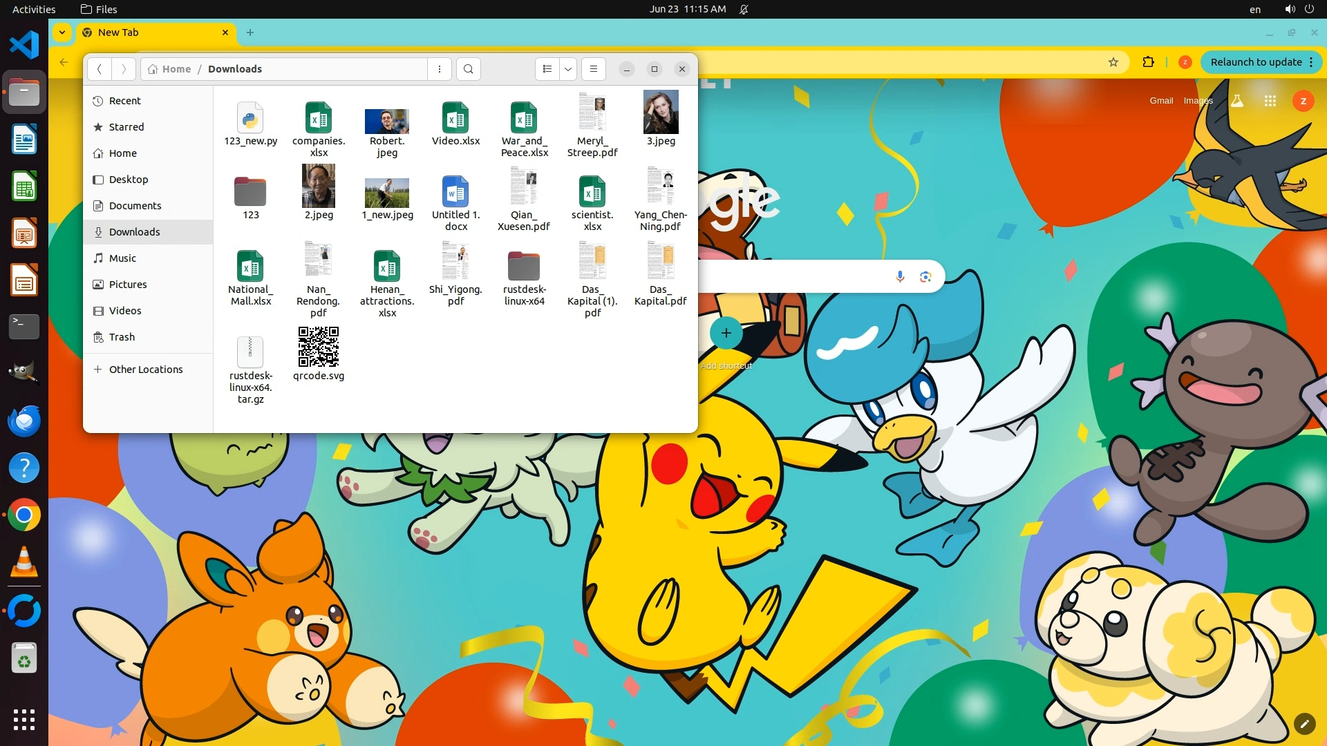Open the Files hamburger main menu
Screen dimensions: 1327x746
tap(593, 69)
